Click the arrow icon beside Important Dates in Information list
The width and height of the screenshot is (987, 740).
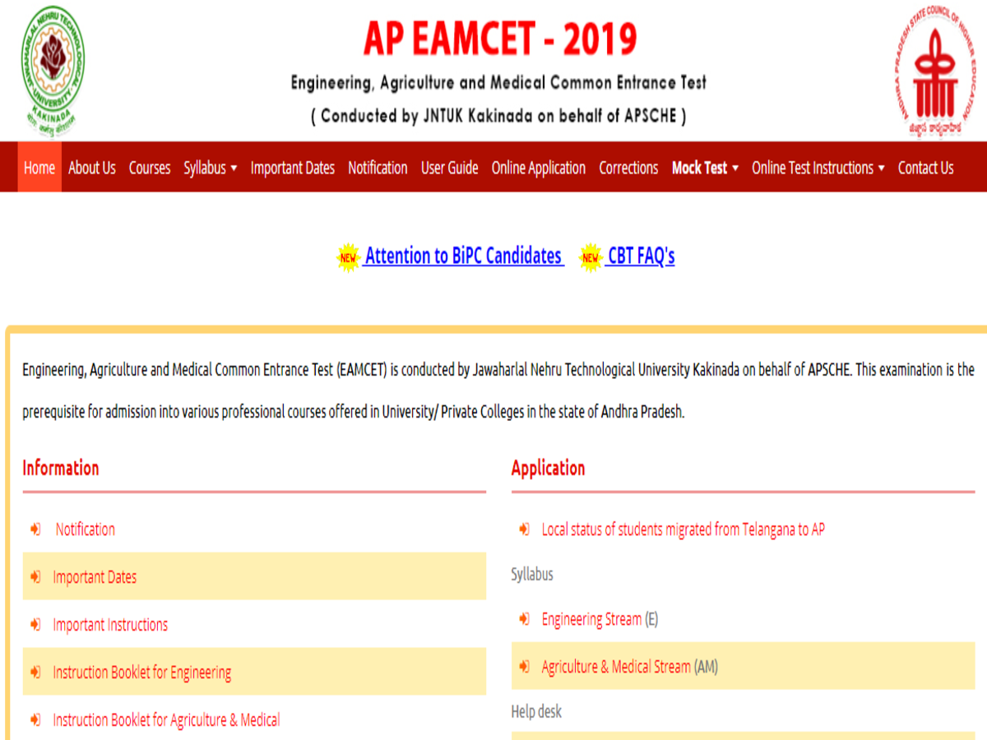click(36, 577)
